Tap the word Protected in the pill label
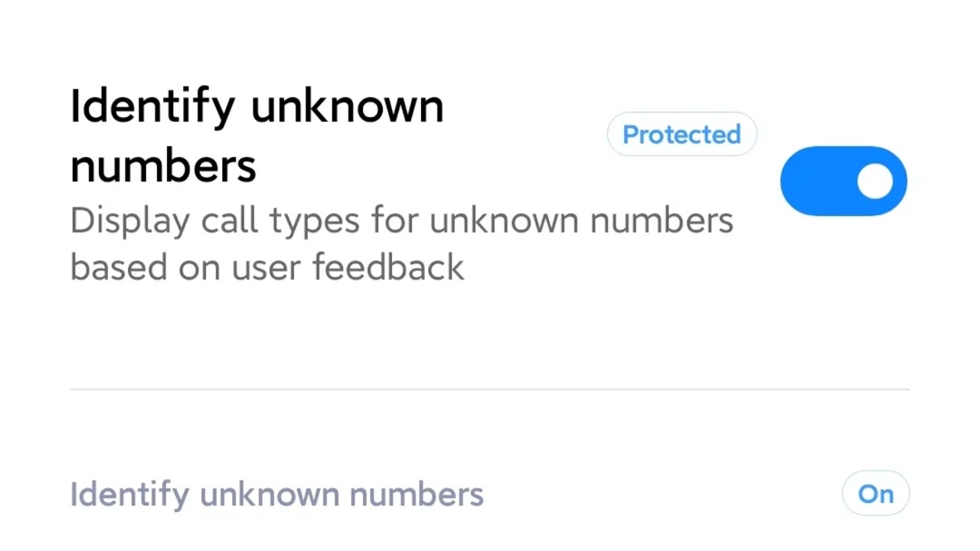 pos(681,135)
